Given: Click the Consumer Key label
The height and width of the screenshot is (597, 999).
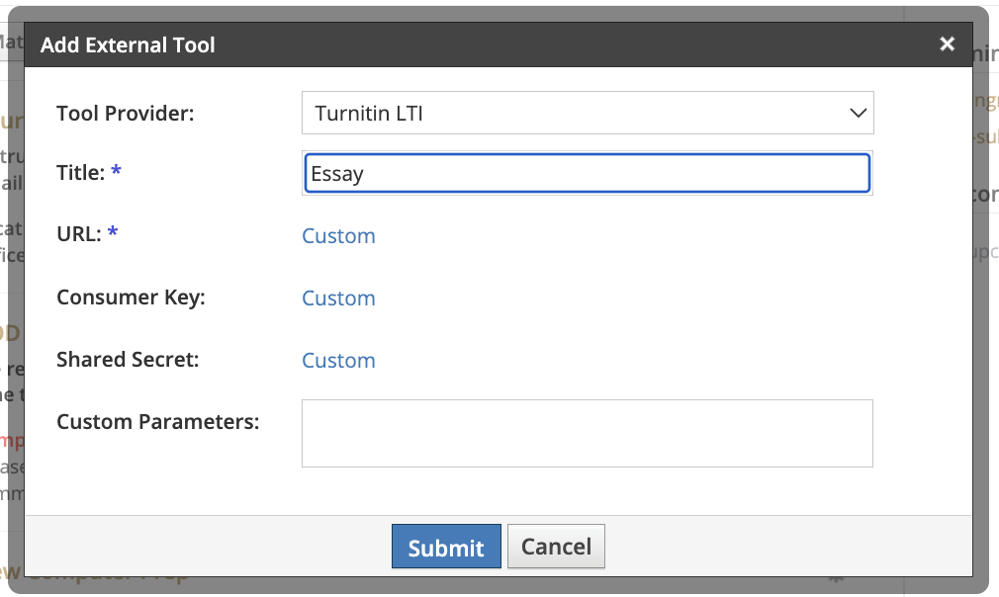Looking at the screenshot, I should coord(131,298).
